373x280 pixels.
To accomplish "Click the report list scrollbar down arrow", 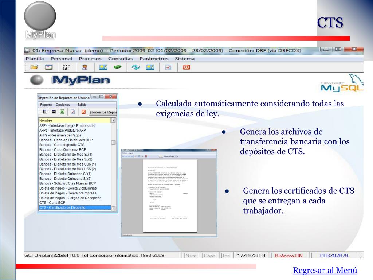I will click(x=114, y=209).
